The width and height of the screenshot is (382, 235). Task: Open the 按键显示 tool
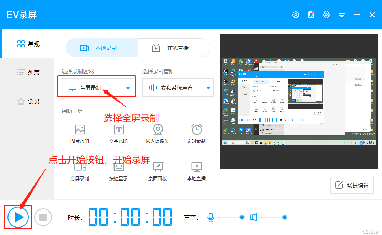[118, 171]
